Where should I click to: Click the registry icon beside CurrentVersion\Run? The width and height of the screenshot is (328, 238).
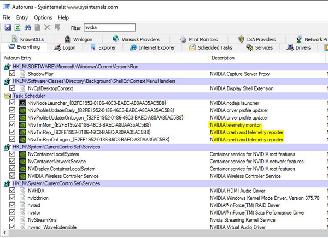tap(7, 67)
